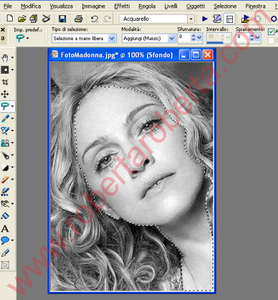Select the Clone brush tool
Image resolution: width=278 pixels, height=300 pixels.
[x=5, y=143]
